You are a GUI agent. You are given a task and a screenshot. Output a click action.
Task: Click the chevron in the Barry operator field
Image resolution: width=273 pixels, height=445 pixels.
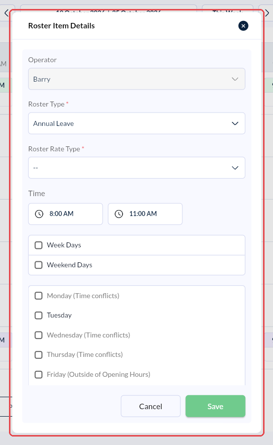(235, 79)
